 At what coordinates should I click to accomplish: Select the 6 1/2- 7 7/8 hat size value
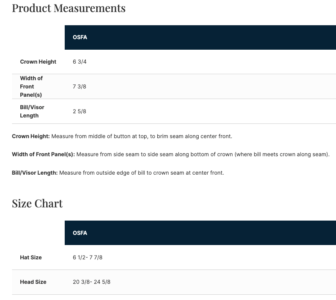(87, 257)
